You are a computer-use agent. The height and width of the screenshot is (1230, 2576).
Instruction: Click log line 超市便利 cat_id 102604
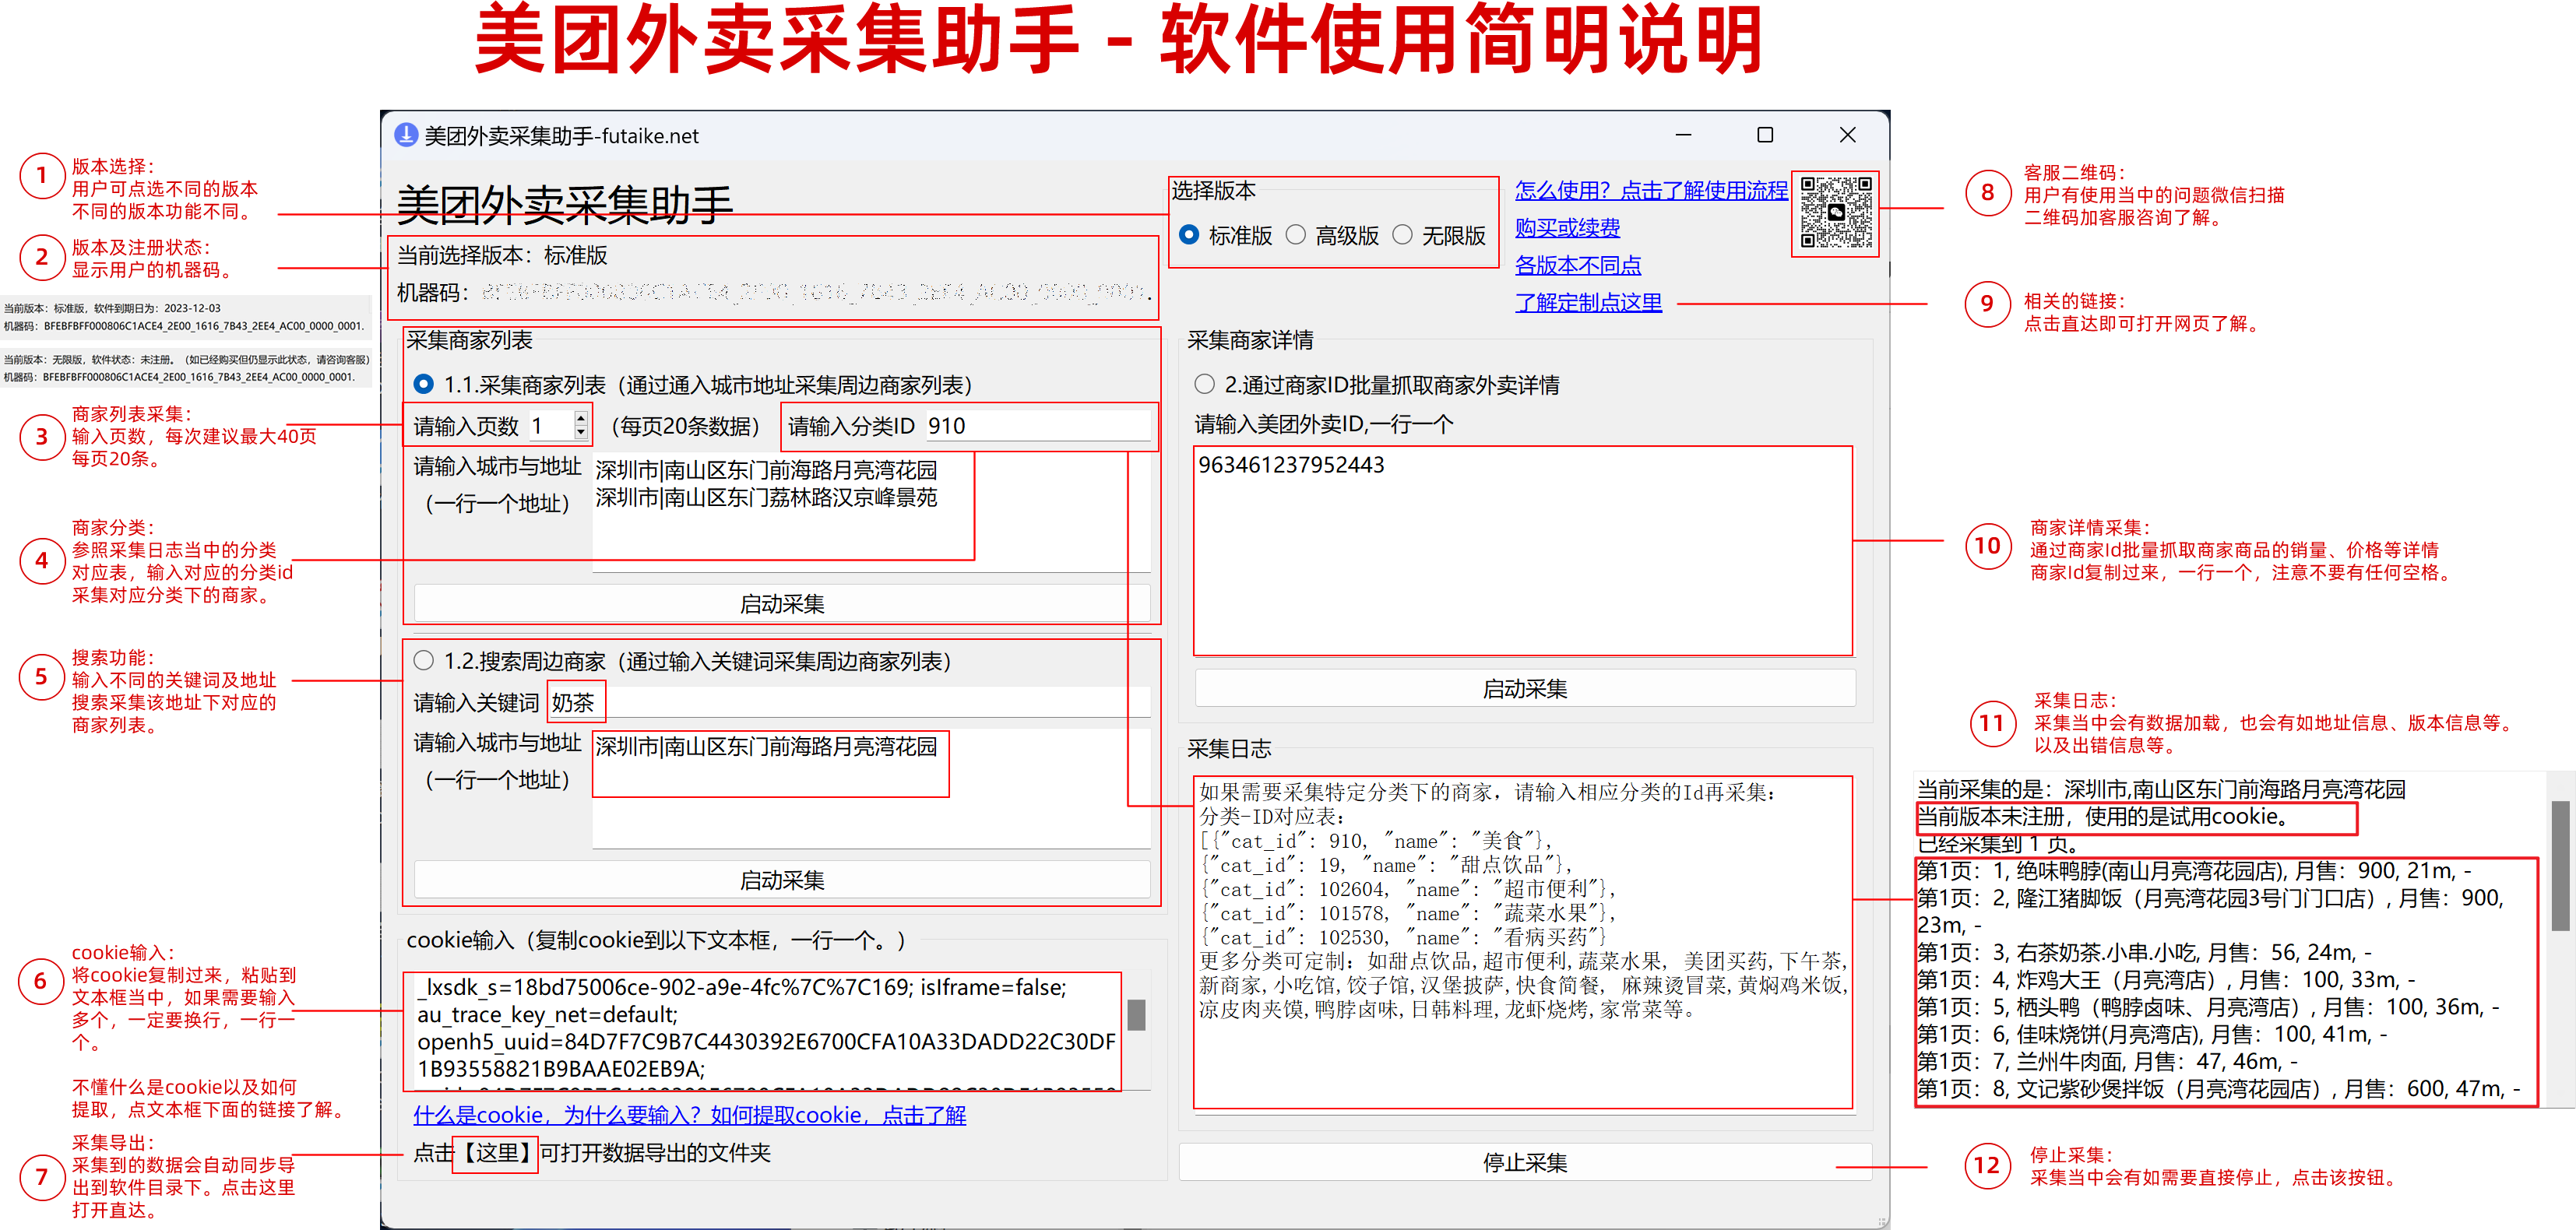1407,889
